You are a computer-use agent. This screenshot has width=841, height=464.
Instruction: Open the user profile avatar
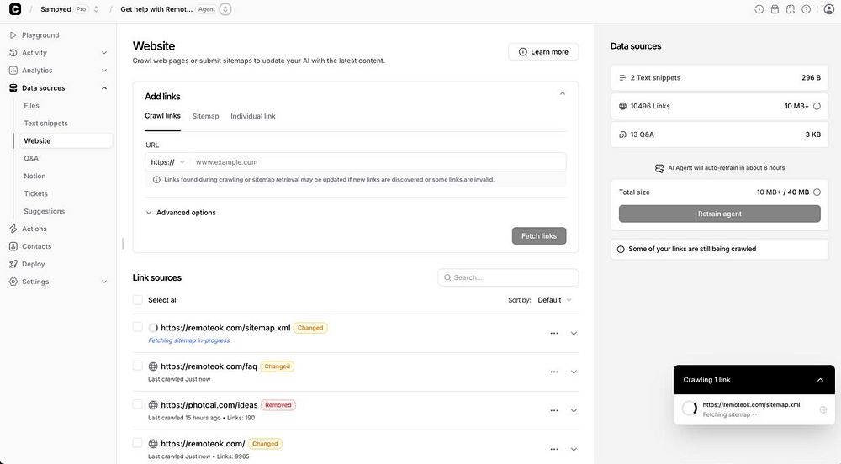[828, 9]
